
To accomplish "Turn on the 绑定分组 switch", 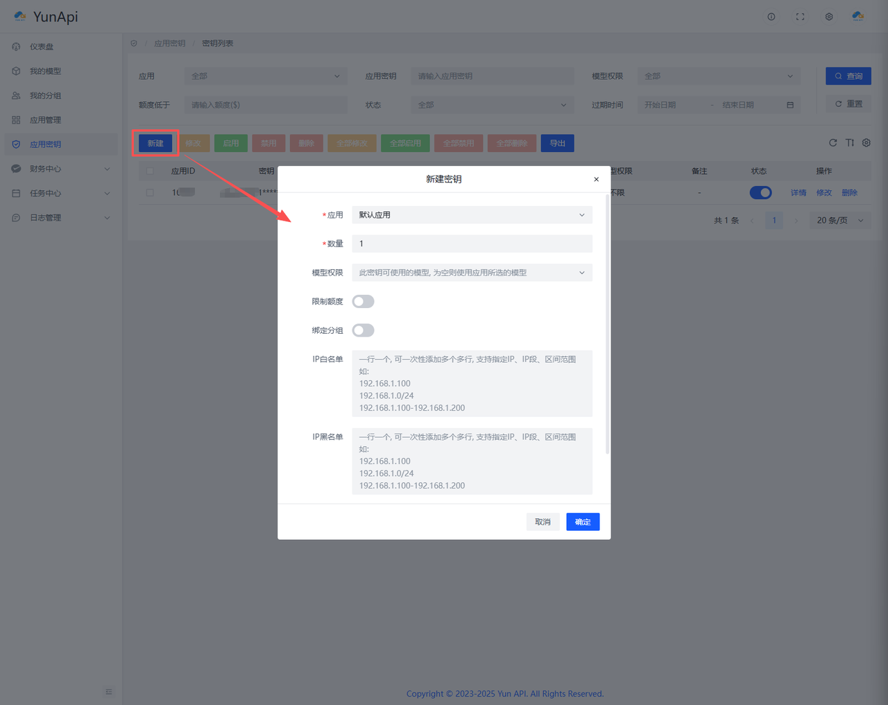I will 363,330.
